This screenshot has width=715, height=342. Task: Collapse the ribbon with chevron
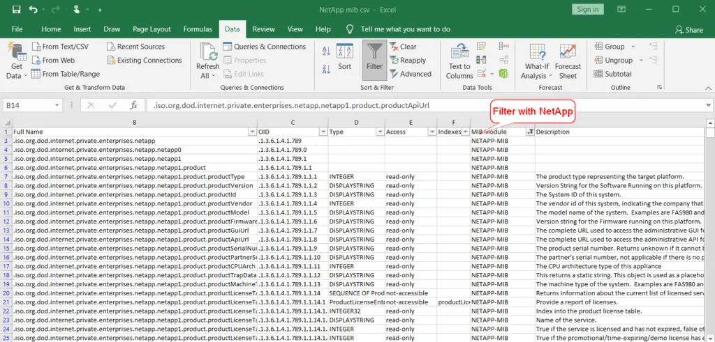point(708,88)
